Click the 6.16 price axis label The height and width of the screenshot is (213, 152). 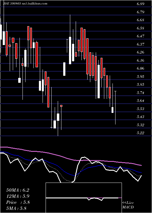pos(140,61)
